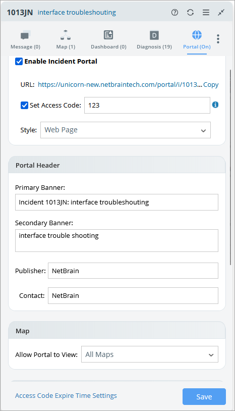Viewport: 235px width, 411px height.
Task: Collapse the incident pane with arrows icon
Action: pos(221,12)
